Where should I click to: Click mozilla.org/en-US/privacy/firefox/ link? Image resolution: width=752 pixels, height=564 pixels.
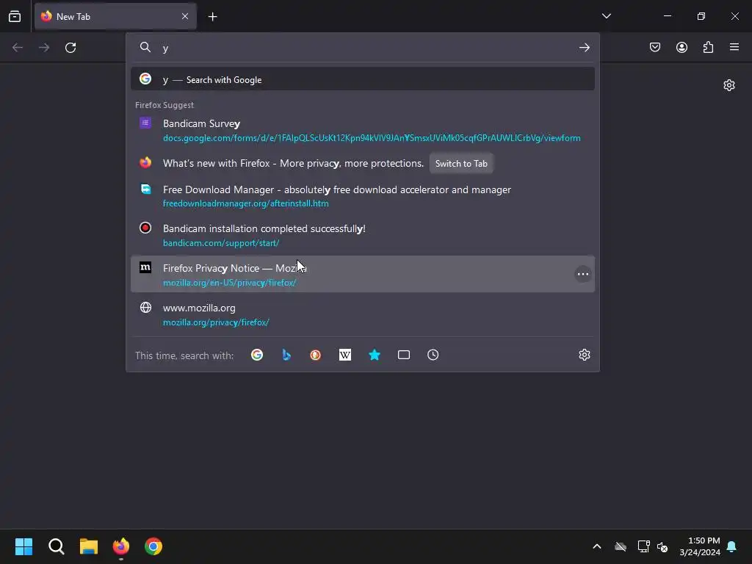pyautogui.click(x=229, y=283)
